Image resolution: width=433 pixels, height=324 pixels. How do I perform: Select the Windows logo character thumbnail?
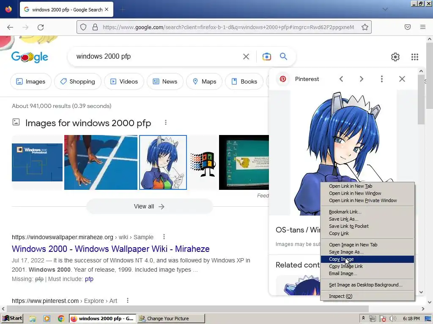(x=203, y=164)
